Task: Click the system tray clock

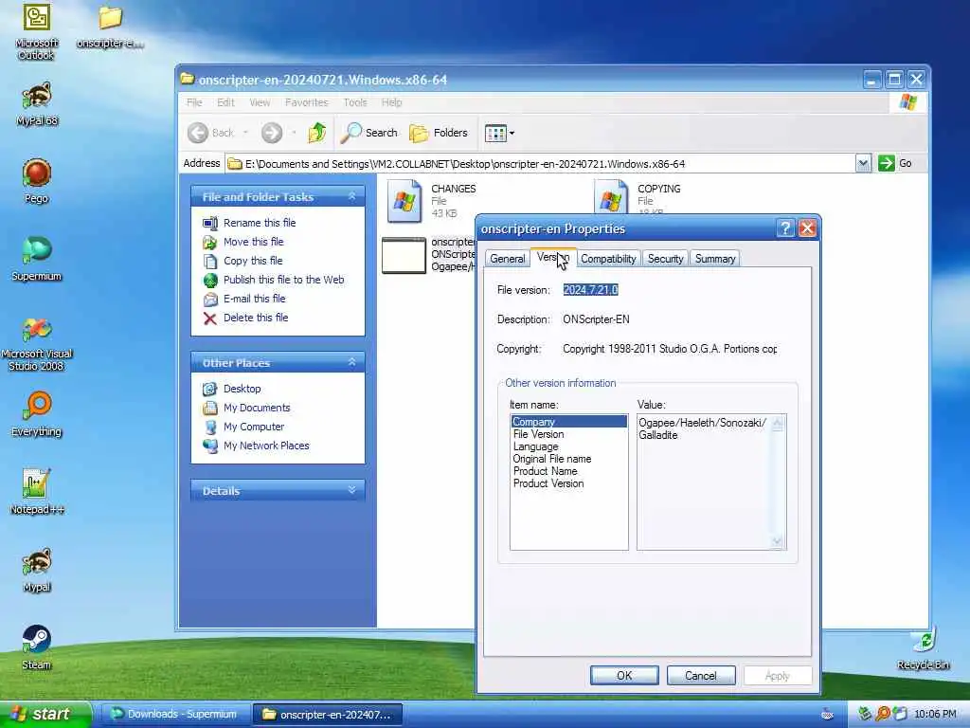Action: click(x=935, y=715)
